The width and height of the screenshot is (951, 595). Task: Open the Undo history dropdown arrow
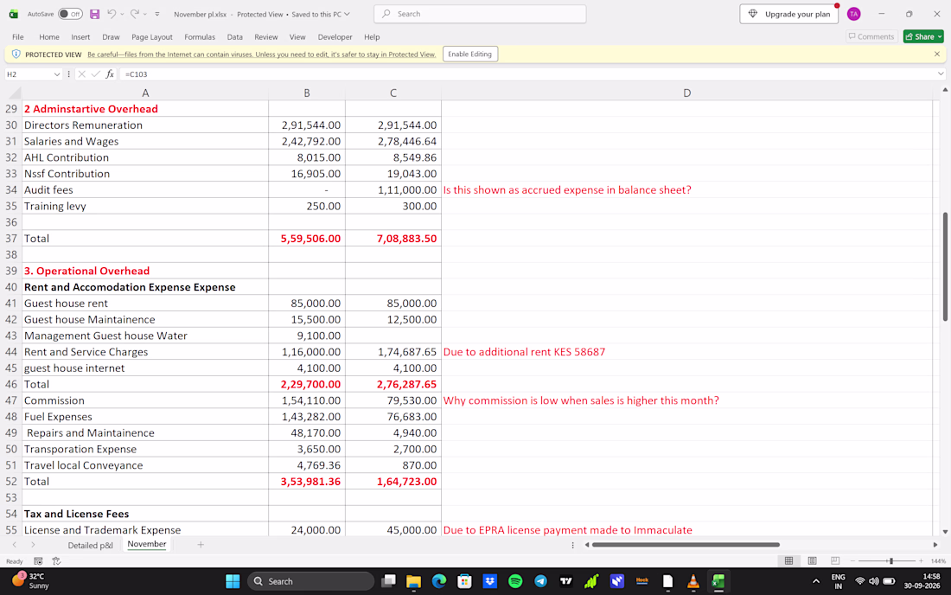(122, 14)
